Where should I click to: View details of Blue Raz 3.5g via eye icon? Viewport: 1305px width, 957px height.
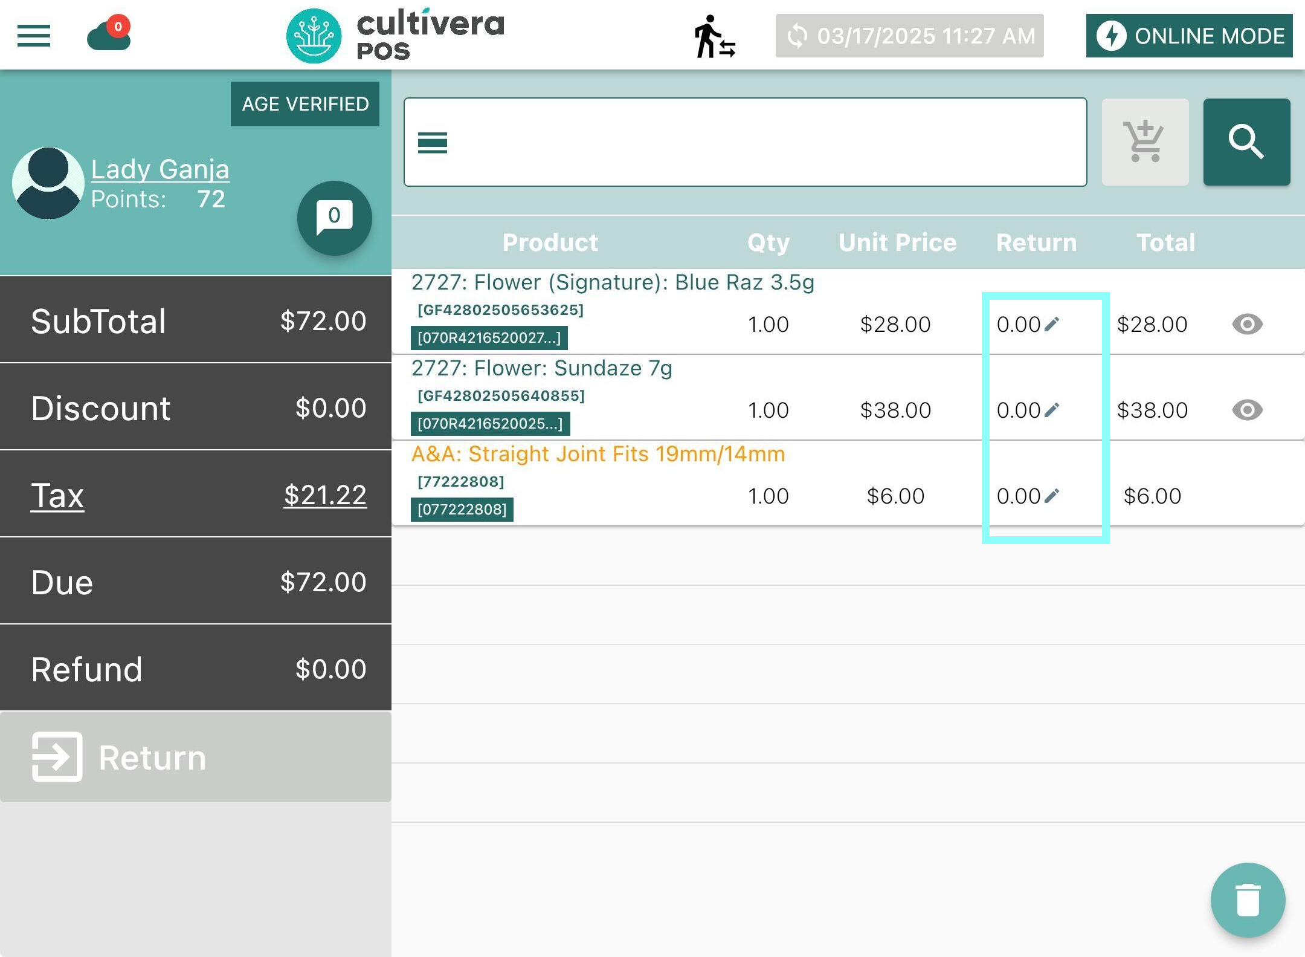pyautogui.click(x=1247, y=324)
